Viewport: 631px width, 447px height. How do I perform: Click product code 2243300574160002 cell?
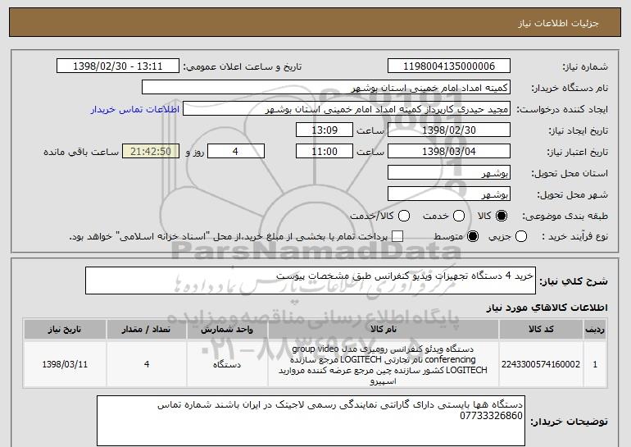point(541,364)
